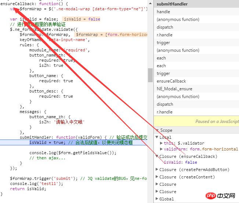Select the NE_Modal._ensure call stack frame
Screen dimensions: 239x203
coord(196,89)
